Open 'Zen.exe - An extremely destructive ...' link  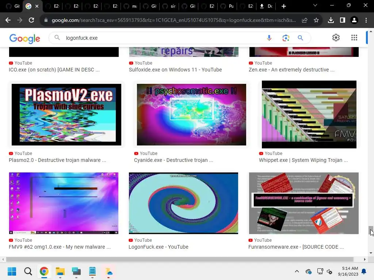point(291,70)
